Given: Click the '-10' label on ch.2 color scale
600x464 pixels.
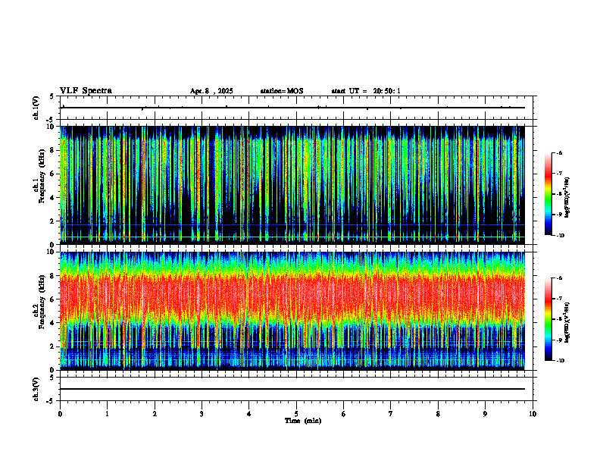Looking at the screenshot, I should 560,361.
